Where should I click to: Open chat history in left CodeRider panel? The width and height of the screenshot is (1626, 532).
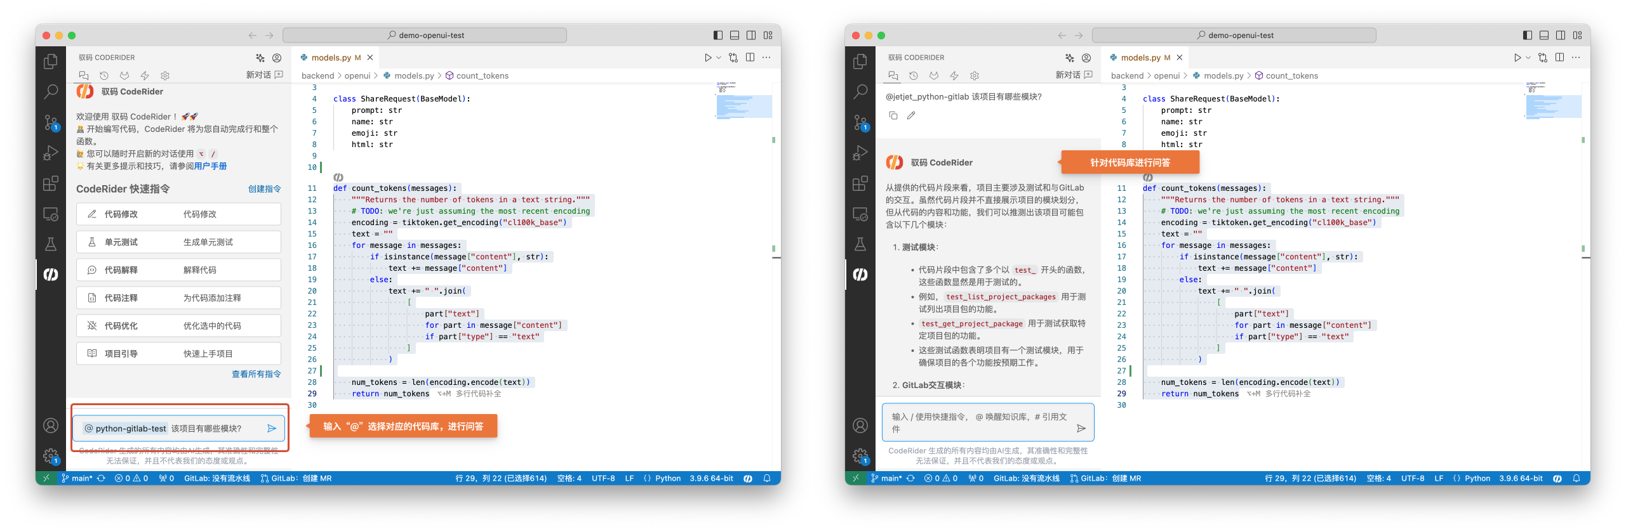[104, 75]
